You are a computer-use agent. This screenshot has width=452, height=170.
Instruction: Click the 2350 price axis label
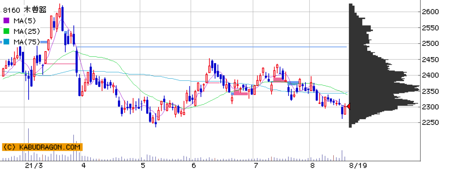[x=430, y=91]
